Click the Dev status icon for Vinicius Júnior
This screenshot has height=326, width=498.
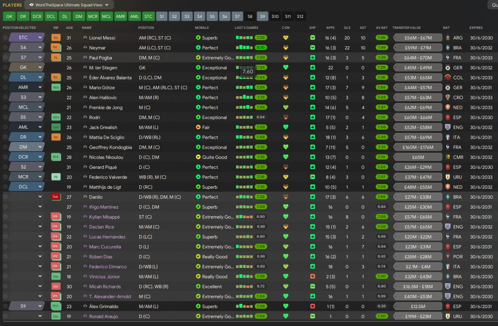pyautogui.click(x=56, y=277)
